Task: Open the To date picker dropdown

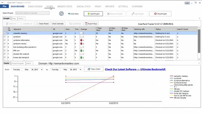Action: click(80, 70)
